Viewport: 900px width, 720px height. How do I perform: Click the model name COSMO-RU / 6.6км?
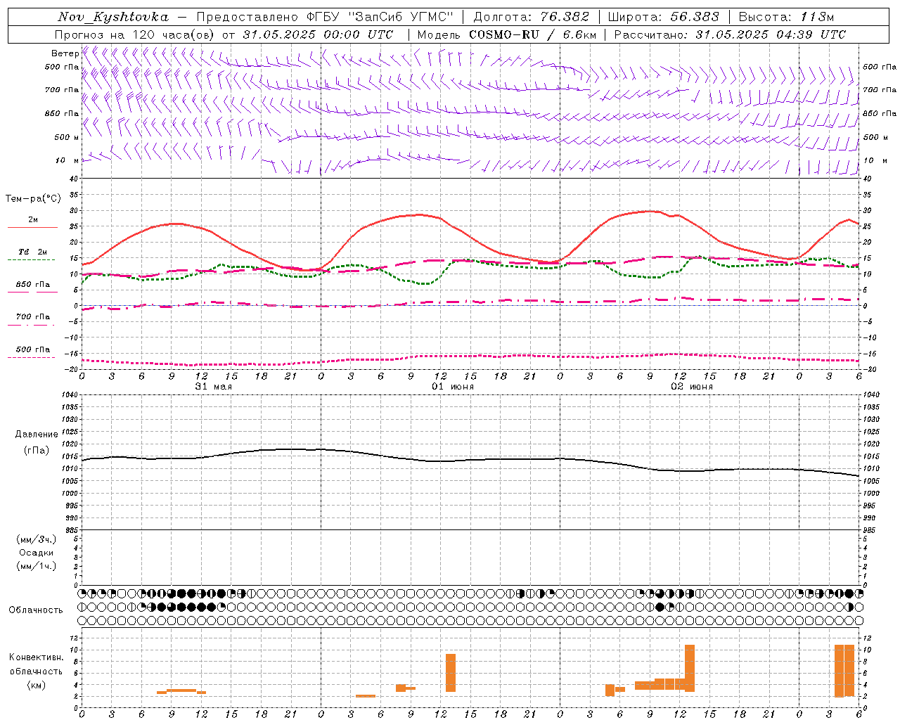pos(532,34)
